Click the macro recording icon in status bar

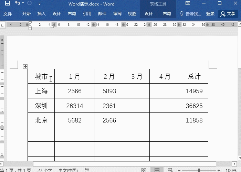click(87, 170)
